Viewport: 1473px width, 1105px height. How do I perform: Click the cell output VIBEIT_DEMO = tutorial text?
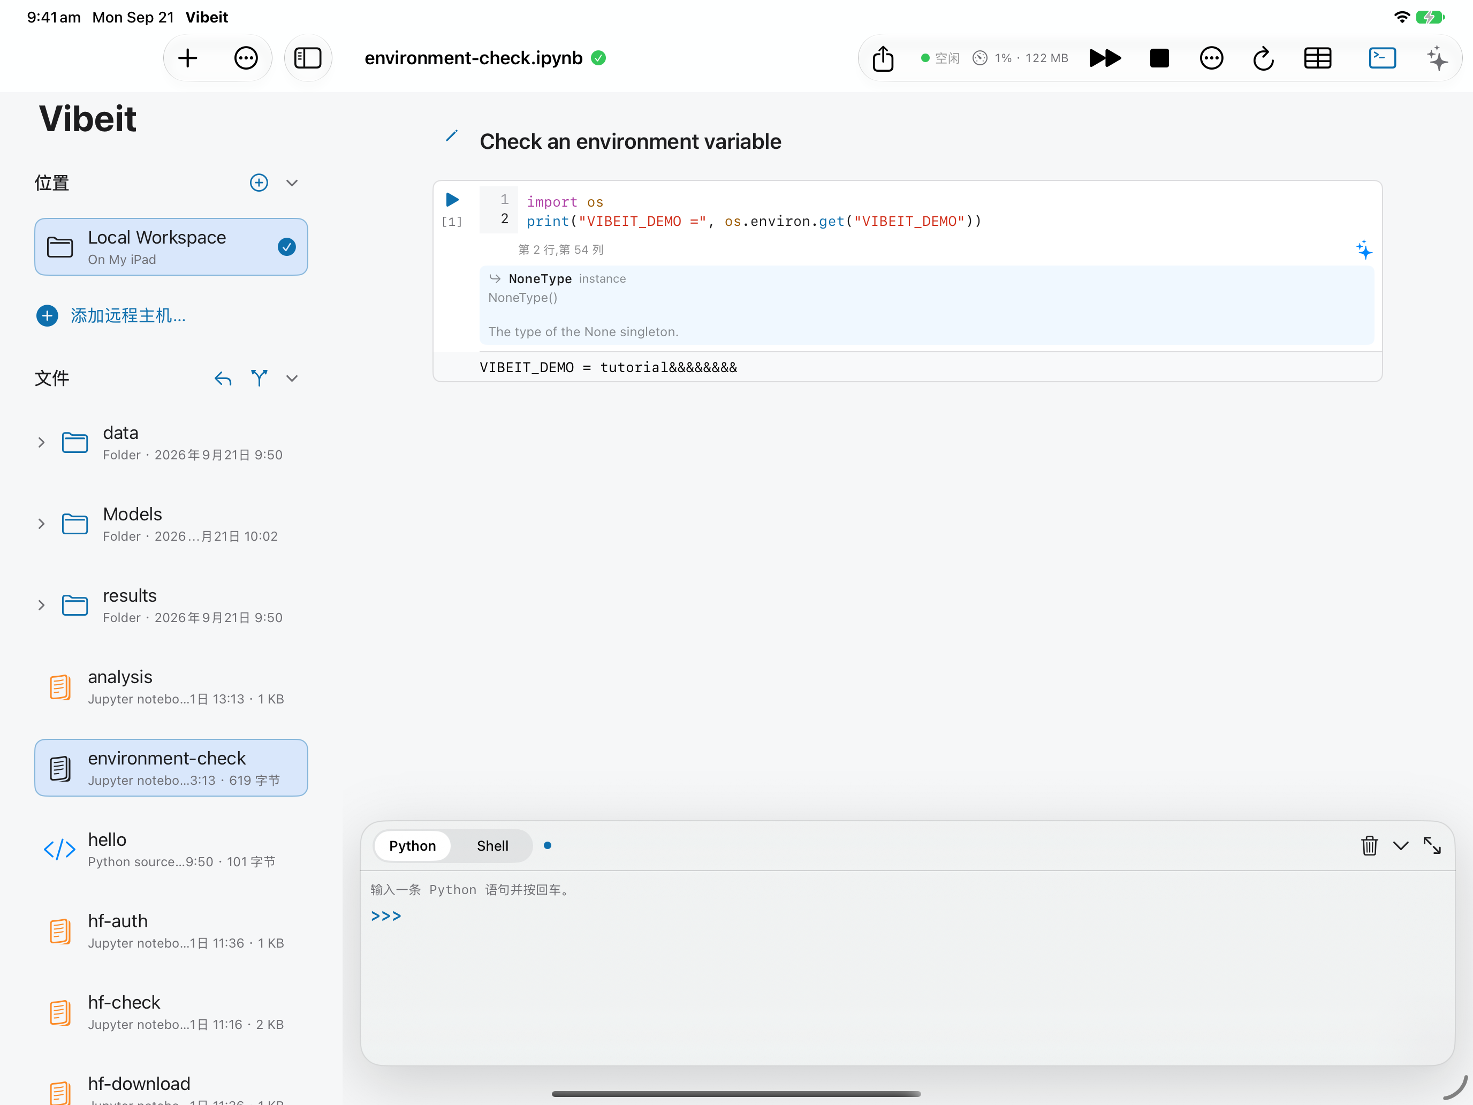[608, 367]
